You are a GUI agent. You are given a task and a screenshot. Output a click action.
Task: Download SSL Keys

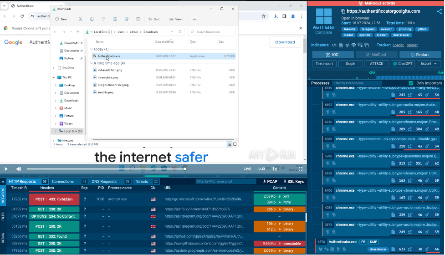coord(293,182)
